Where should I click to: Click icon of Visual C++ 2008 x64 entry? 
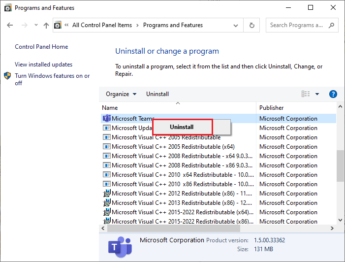point(107,156)
